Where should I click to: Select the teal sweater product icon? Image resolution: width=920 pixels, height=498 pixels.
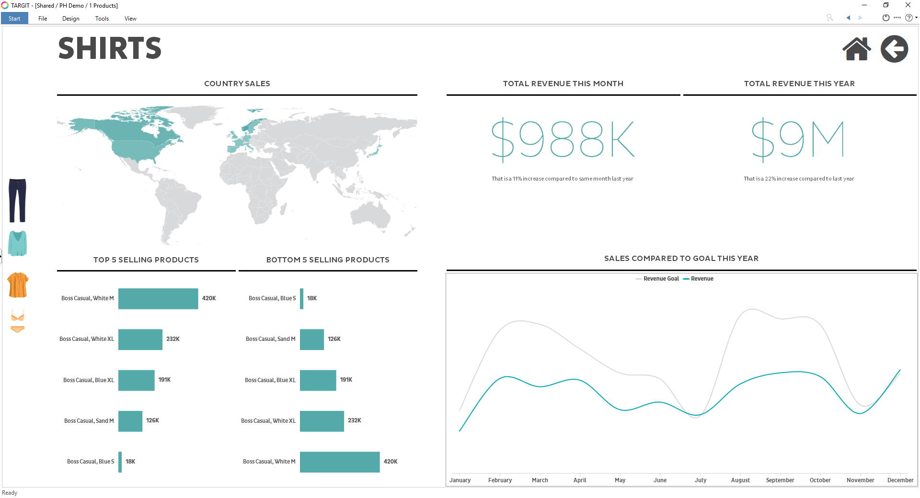(x=18, y=243)
